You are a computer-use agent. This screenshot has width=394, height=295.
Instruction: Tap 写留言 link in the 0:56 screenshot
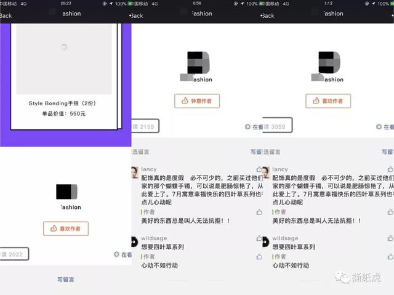click(x=256, y=152)
